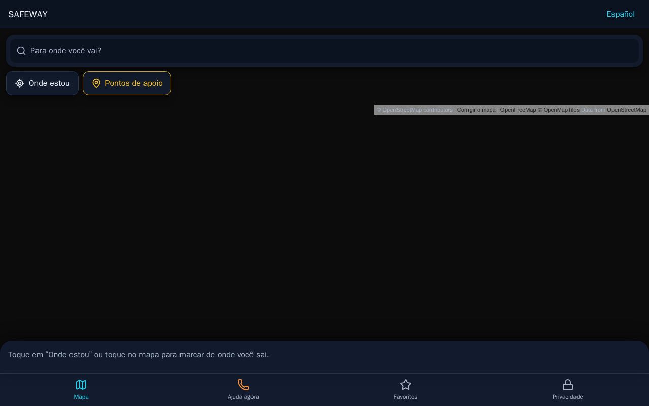Click the OpenStreetMap link after 'Data from'
Image resolution: width=649 pixels, height=406 pixels.
tap(627, 110)
